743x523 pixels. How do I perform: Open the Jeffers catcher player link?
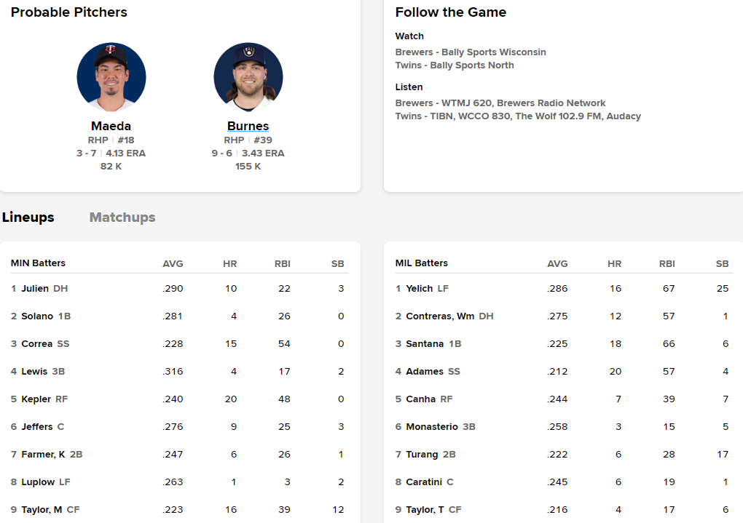pos(36,427)
